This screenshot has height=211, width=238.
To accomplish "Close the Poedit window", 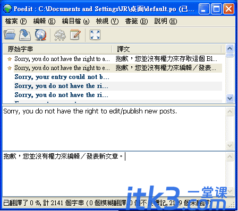I will tap(228, 9).
